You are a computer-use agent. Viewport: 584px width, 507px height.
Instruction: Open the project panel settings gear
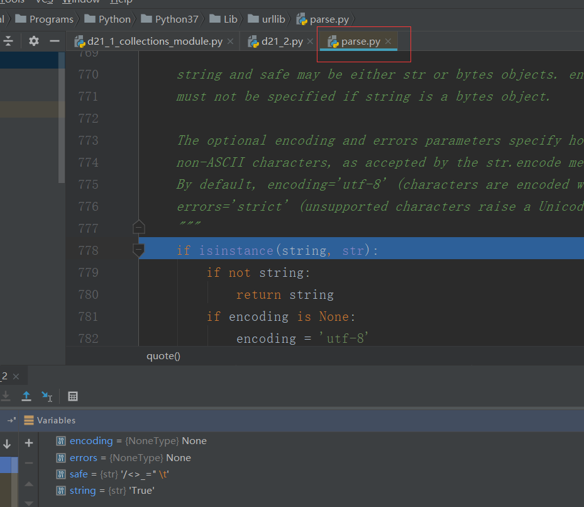click(x=34, y=41)
